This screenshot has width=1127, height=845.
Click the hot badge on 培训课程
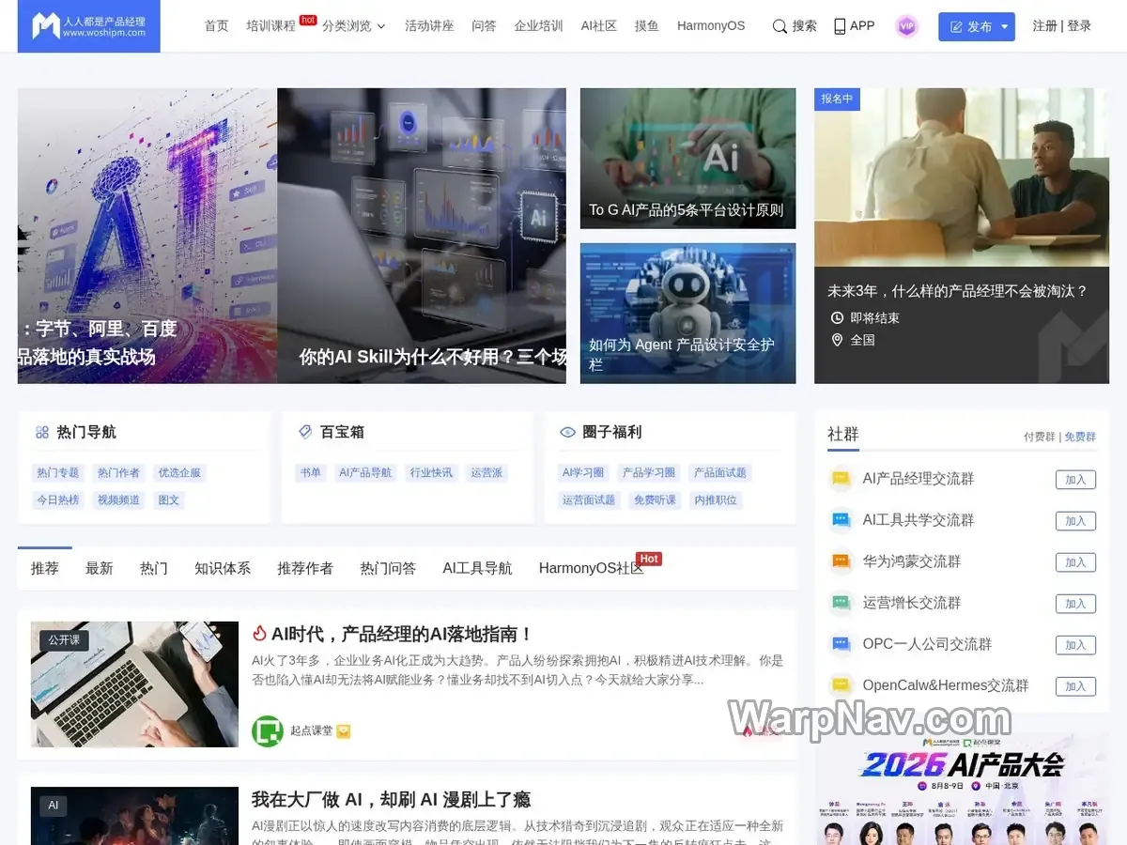click(x=308, y=19)
